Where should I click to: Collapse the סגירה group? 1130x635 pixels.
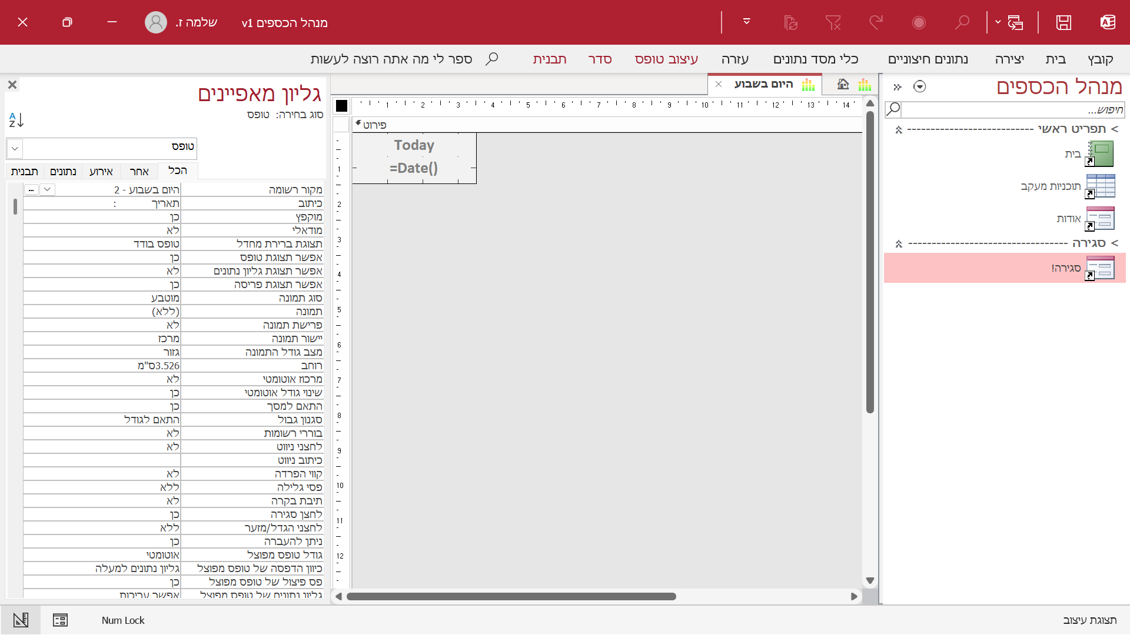click(x=899, y=243)
